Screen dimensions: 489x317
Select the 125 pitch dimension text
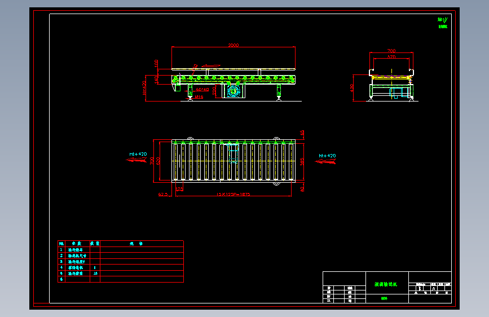pos(179,189)
